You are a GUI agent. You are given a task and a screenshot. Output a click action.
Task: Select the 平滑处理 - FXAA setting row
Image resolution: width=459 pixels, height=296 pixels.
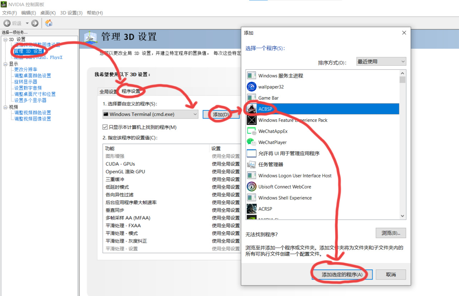[172, 225]
